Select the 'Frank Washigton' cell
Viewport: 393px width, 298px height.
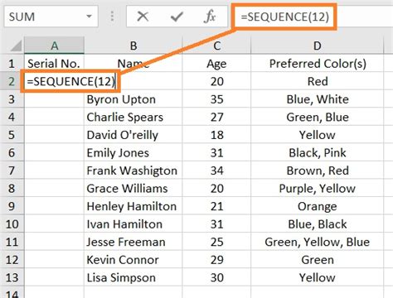click(133, 171)
